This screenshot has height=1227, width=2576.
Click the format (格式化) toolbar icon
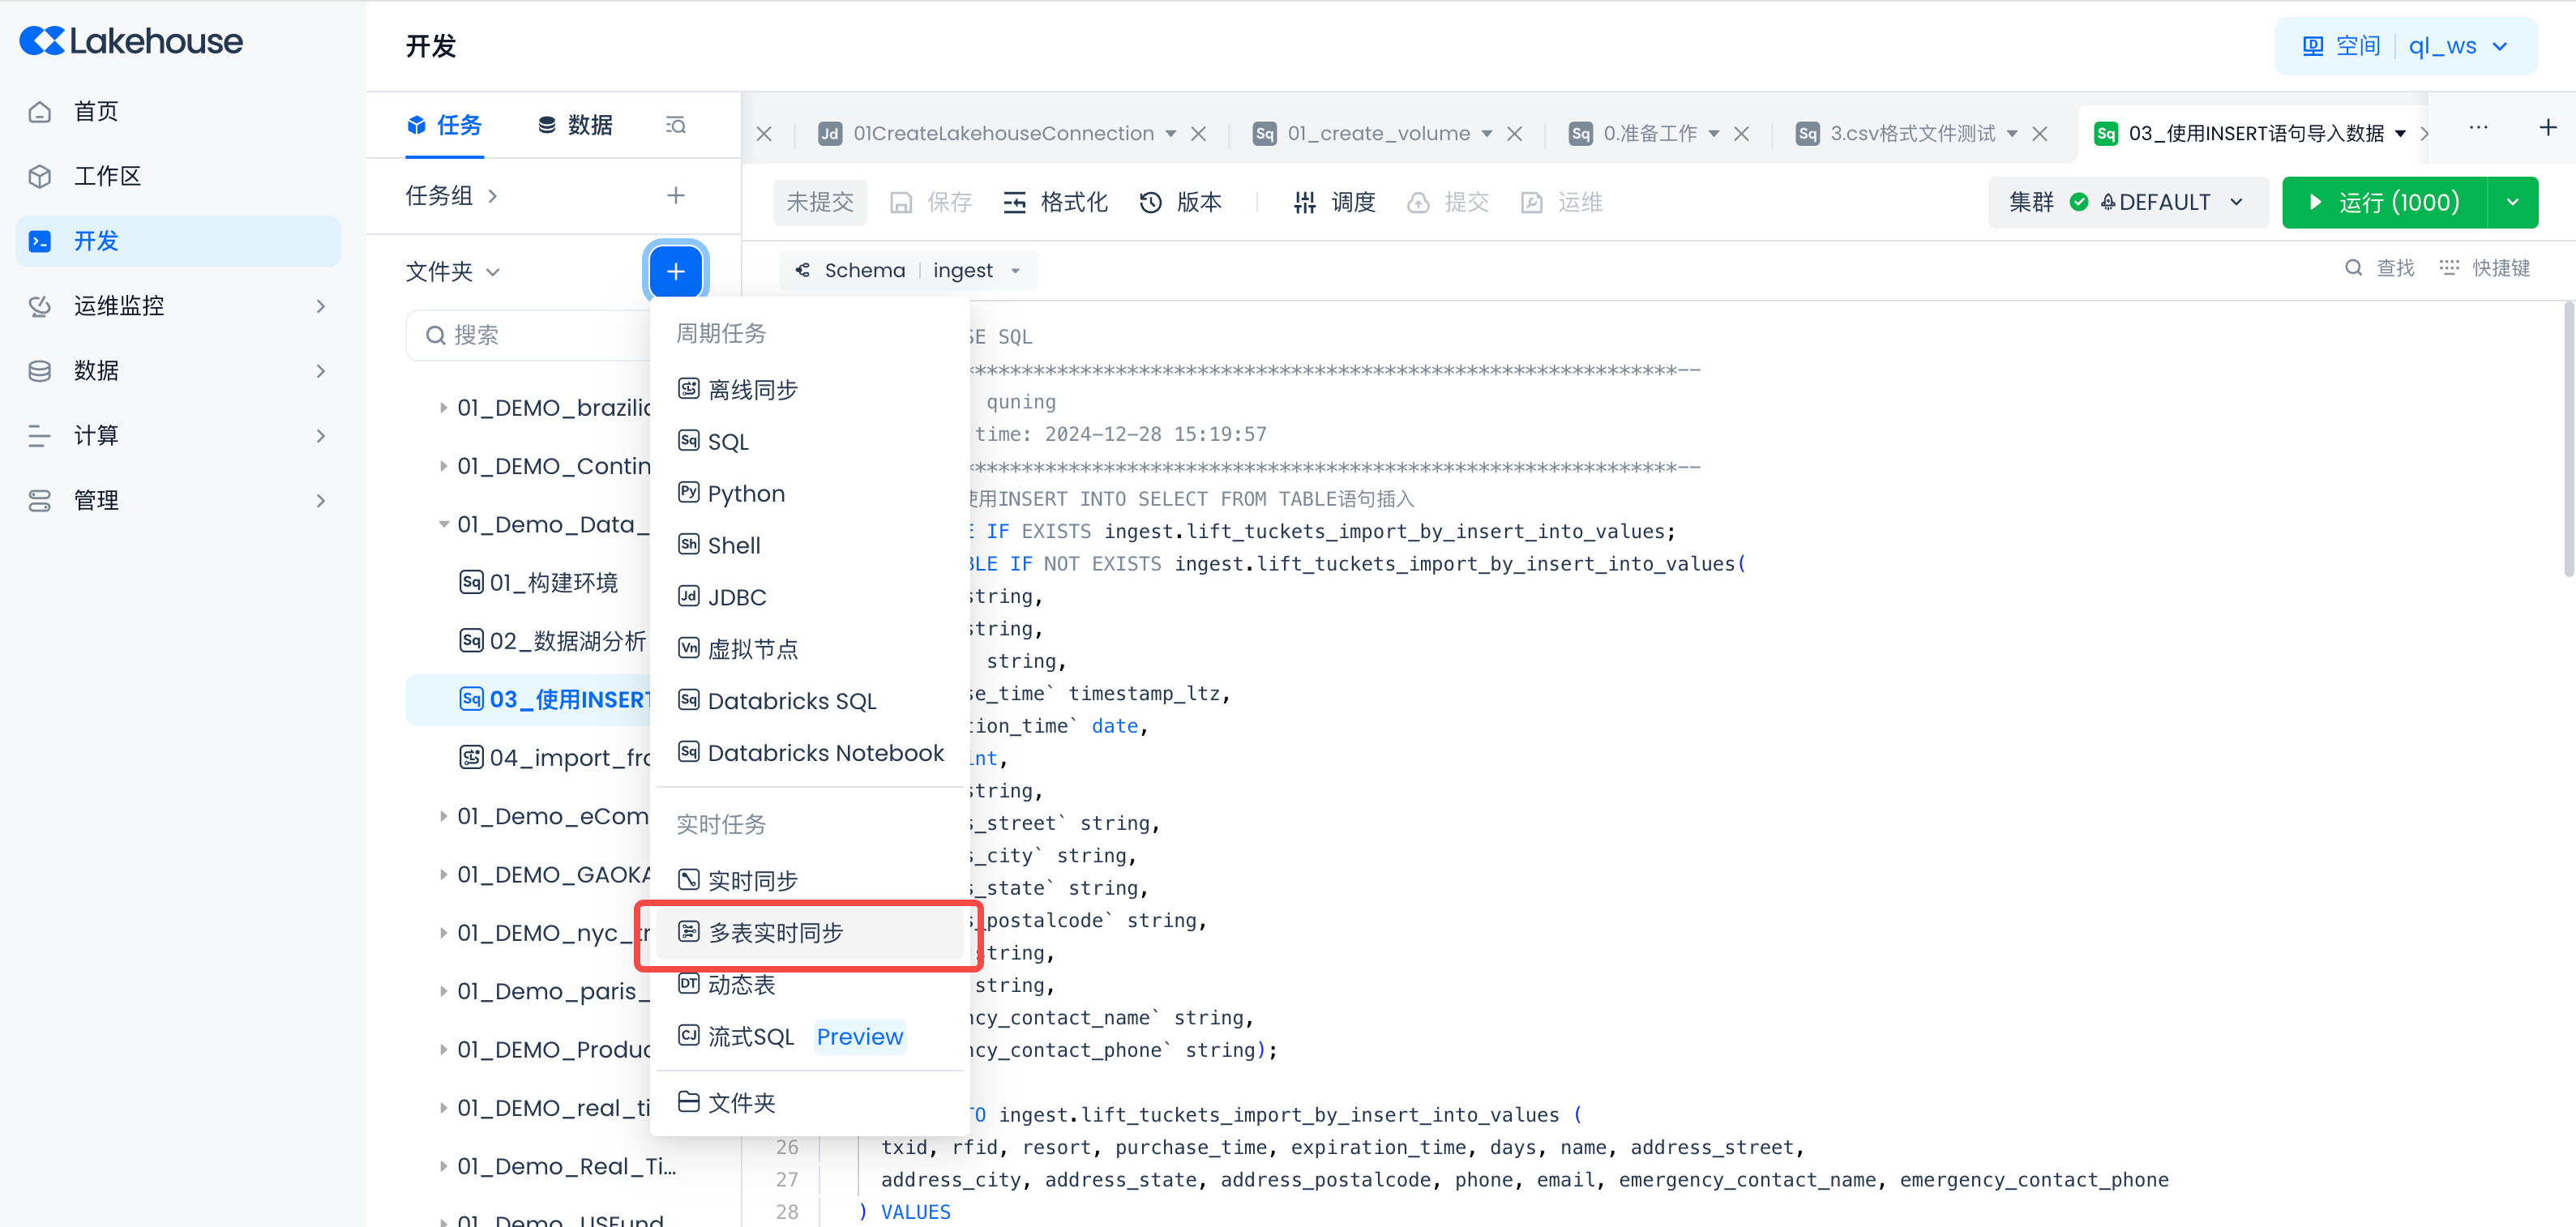(1014, 203)
